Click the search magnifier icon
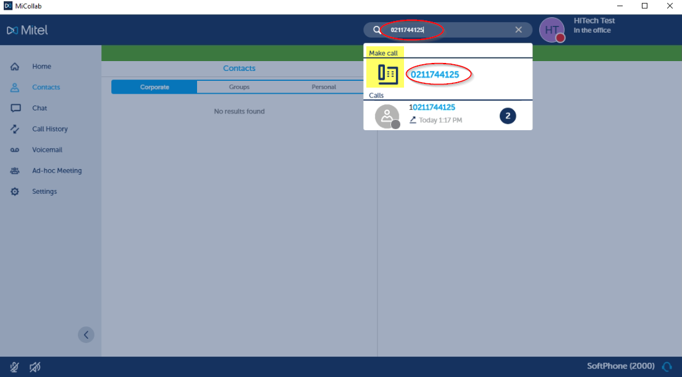Screen dimensions: 682x377 click(x=377, y=30)
